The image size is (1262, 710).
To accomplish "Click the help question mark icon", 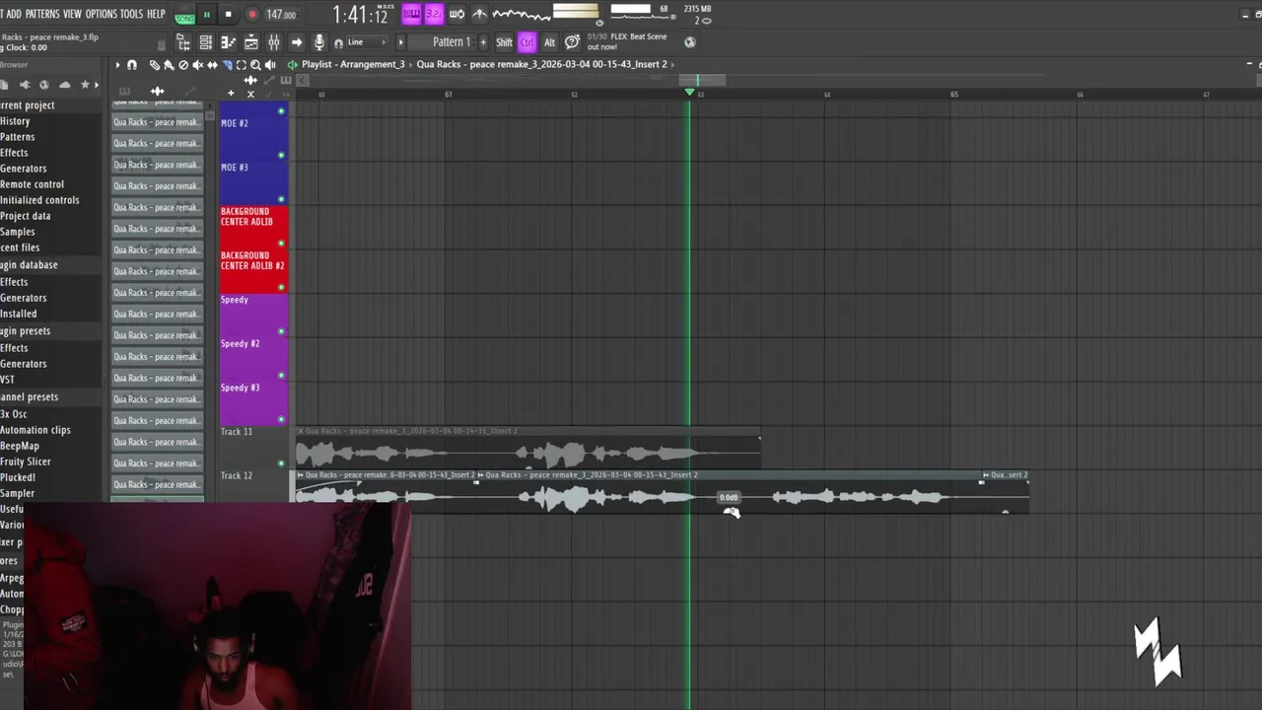I will [x=572, y=42].
